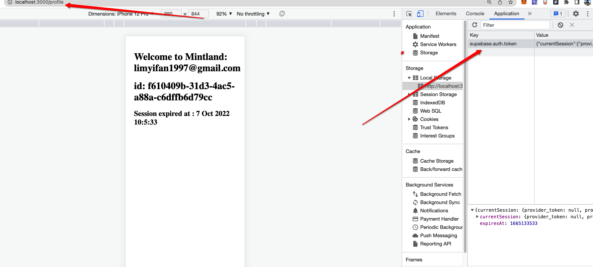
Task: Focus the storage Filter field
Action: coord(515,25)
